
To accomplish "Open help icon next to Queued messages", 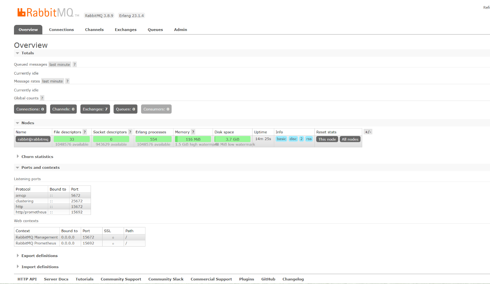I will click(75, 64).
